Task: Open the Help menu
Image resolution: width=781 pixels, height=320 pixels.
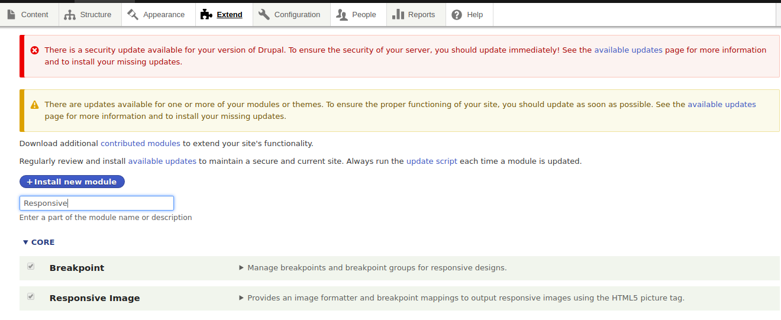Action: 469,15
